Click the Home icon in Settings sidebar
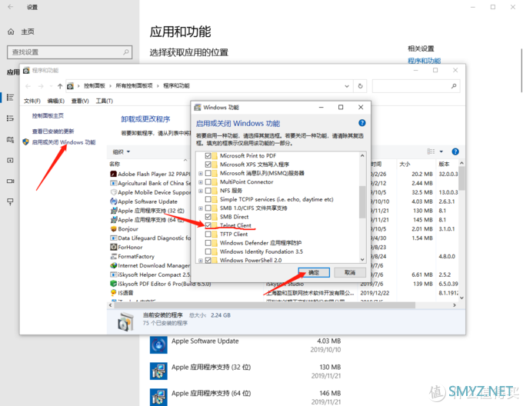This screenshot has width=523, height=406. coord(11,32)
